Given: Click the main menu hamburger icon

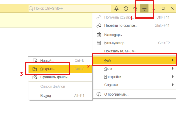Looking at the screenshot, I should coord(144,9).
